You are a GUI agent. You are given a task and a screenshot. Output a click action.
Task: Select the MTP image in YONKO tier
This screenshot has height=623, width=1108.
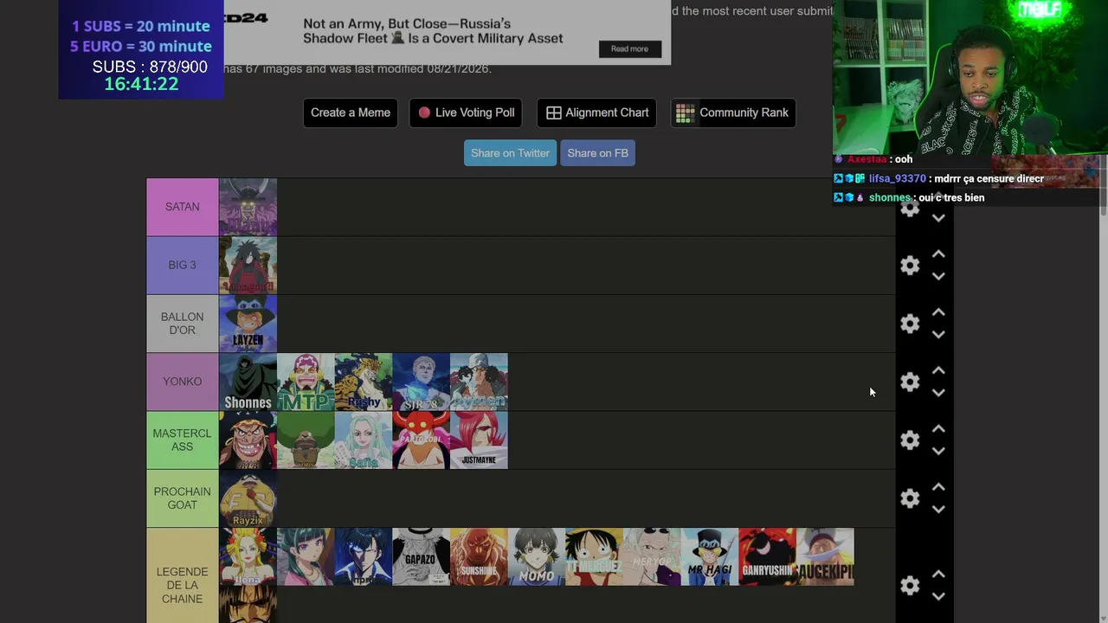pyautogui.click(x=306, y=382)
